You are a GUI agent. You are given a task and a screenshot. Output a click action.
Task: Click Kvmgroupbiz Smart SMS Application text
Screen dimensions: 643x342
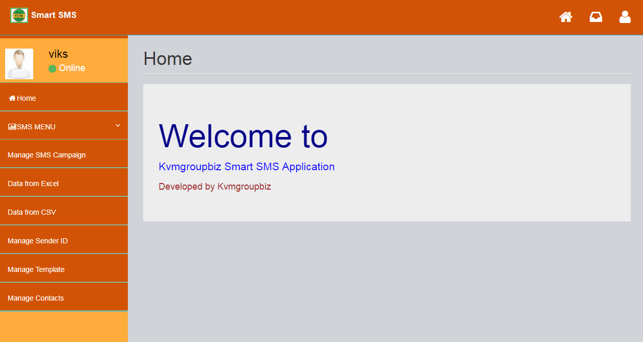pyautogui.click(x=247, y=167)
